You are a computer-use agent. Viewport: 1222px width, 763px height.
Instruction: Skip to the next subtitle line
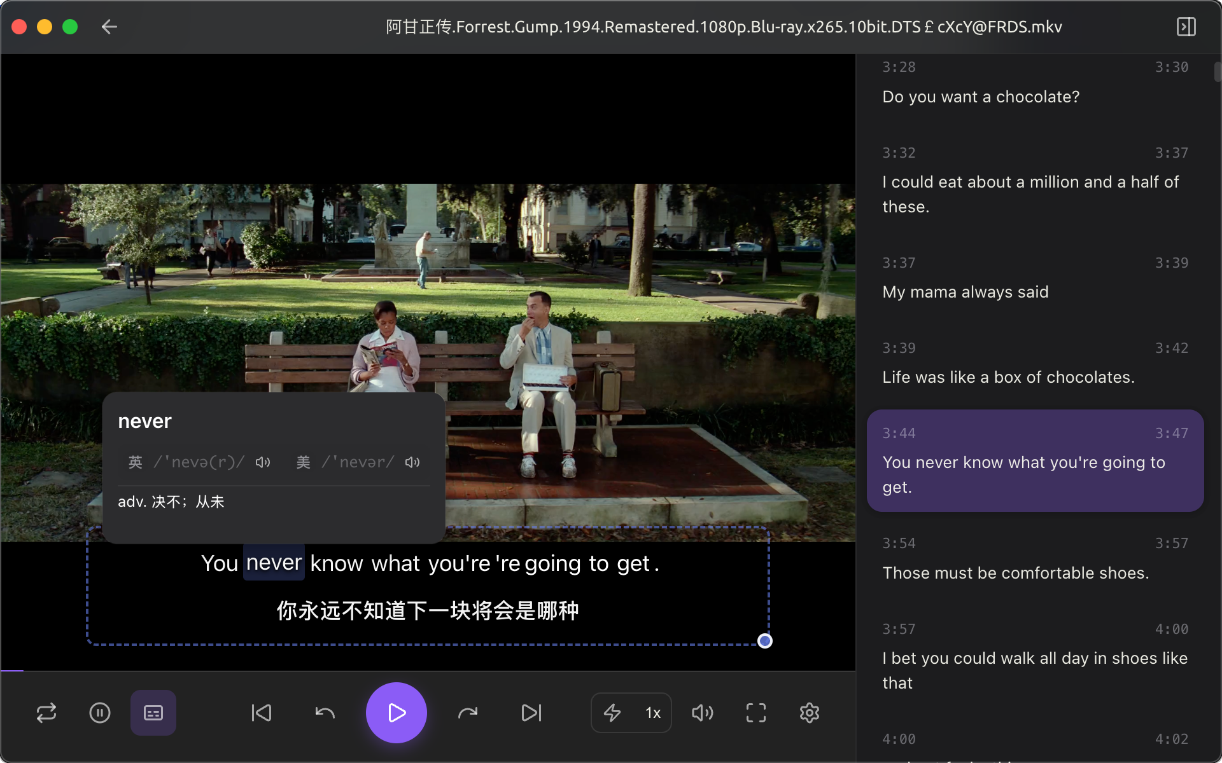(x=531, y=713)
